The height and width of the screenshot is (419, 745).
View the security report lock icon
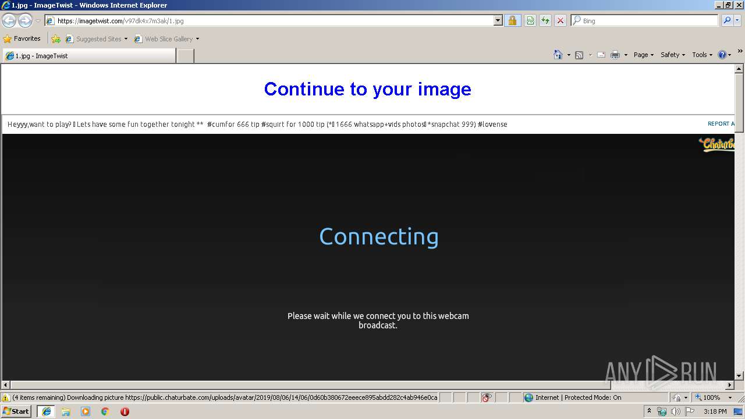tap(512, 21)
